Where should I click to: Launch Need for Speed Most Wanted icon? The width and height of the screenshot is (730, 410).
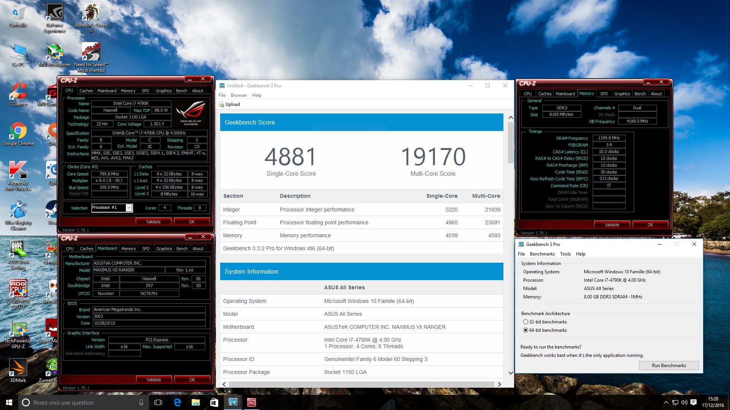click(x=91, y=57)
